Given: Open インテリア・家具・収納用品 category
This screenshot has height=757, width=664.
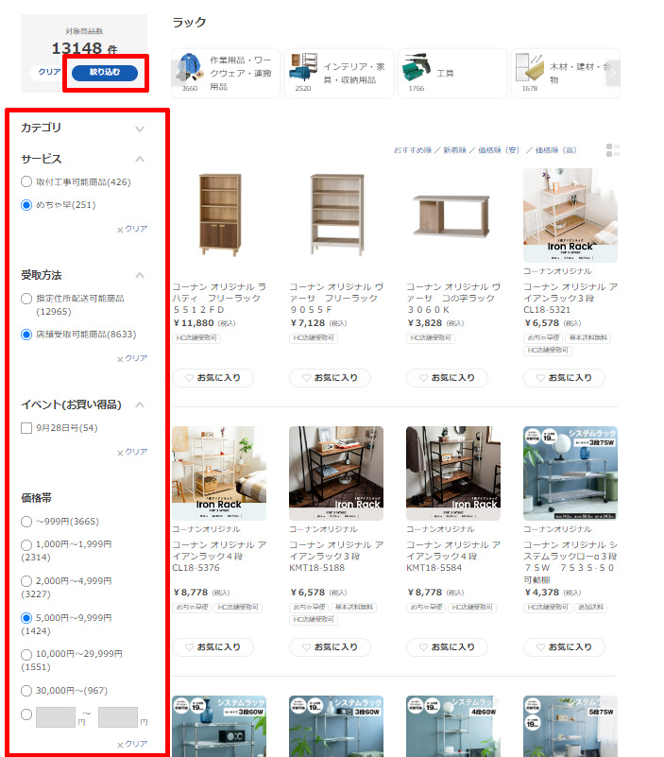Looking at the screenshot, I should point(339,73).
